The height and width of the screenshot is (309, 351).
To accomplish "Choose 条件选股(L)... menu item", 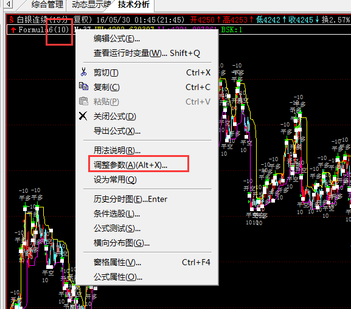I will [x=148, y=214].
